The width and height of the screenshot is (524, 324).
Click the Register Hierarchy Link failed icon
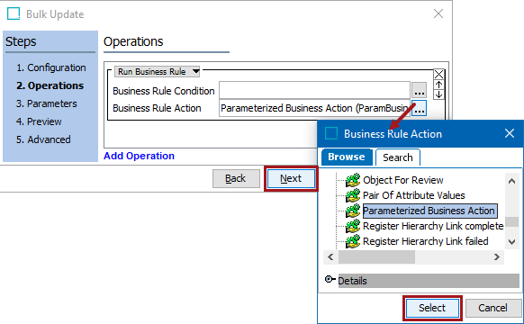353,241
